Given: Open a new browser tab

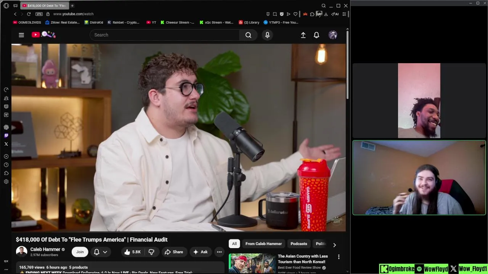Looking at the screenshot, I should point(72,6).
